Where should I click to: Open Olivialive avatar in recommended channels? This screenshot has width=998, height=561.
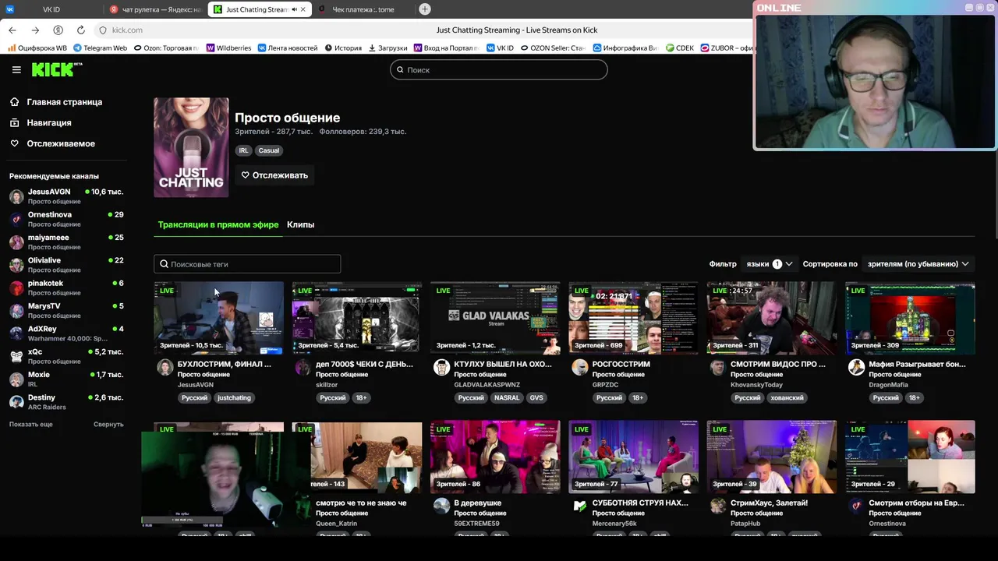16,265
